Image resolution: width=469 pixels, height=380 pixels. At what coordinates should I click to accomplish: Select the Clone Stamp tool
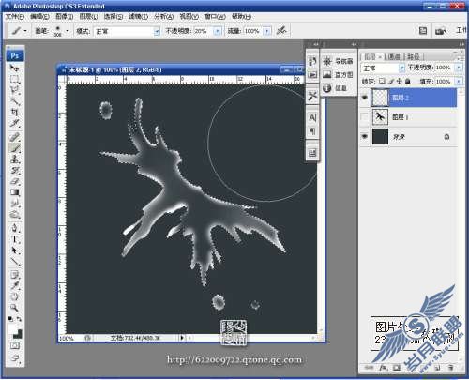point(14,159)
